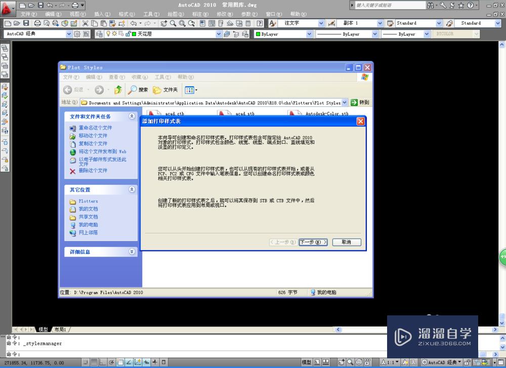Screen dimensions: 506x368
Task: Select the Zoom realtime magnifier tool
Action: pyautogui.click(x=173, y=23)
